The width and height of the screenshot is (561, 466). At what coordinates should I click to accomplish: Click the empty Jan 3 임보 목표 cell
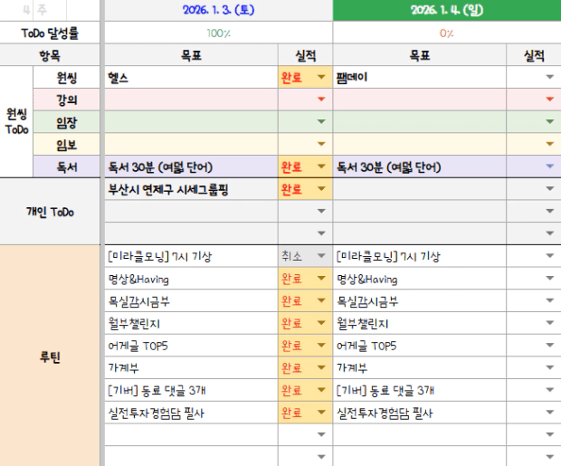point(191,144)
